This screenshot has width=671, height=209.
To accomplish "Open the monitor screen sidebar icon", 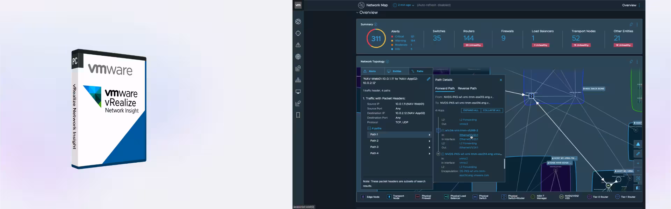I will (298, 92).
